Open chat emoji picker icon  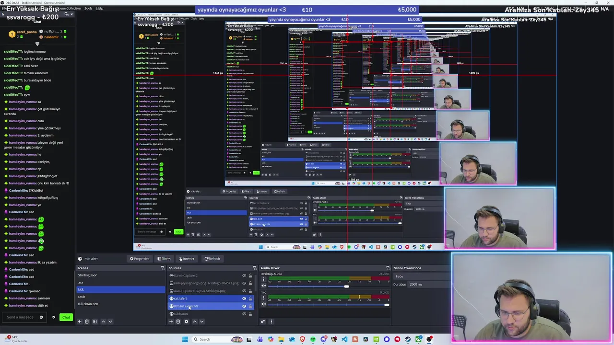tap(41, 317)
